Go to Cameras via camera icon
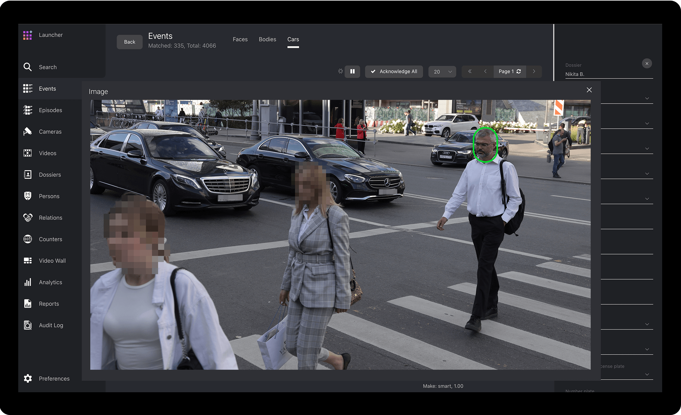Viewport: 681px width, 415px height. (28, 131)
